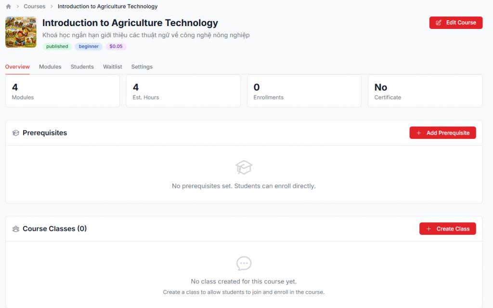493x308 pixels.
Task: Click the speech bubble empty-state icon
Action: pyautogui.click(x=244, y=264)
